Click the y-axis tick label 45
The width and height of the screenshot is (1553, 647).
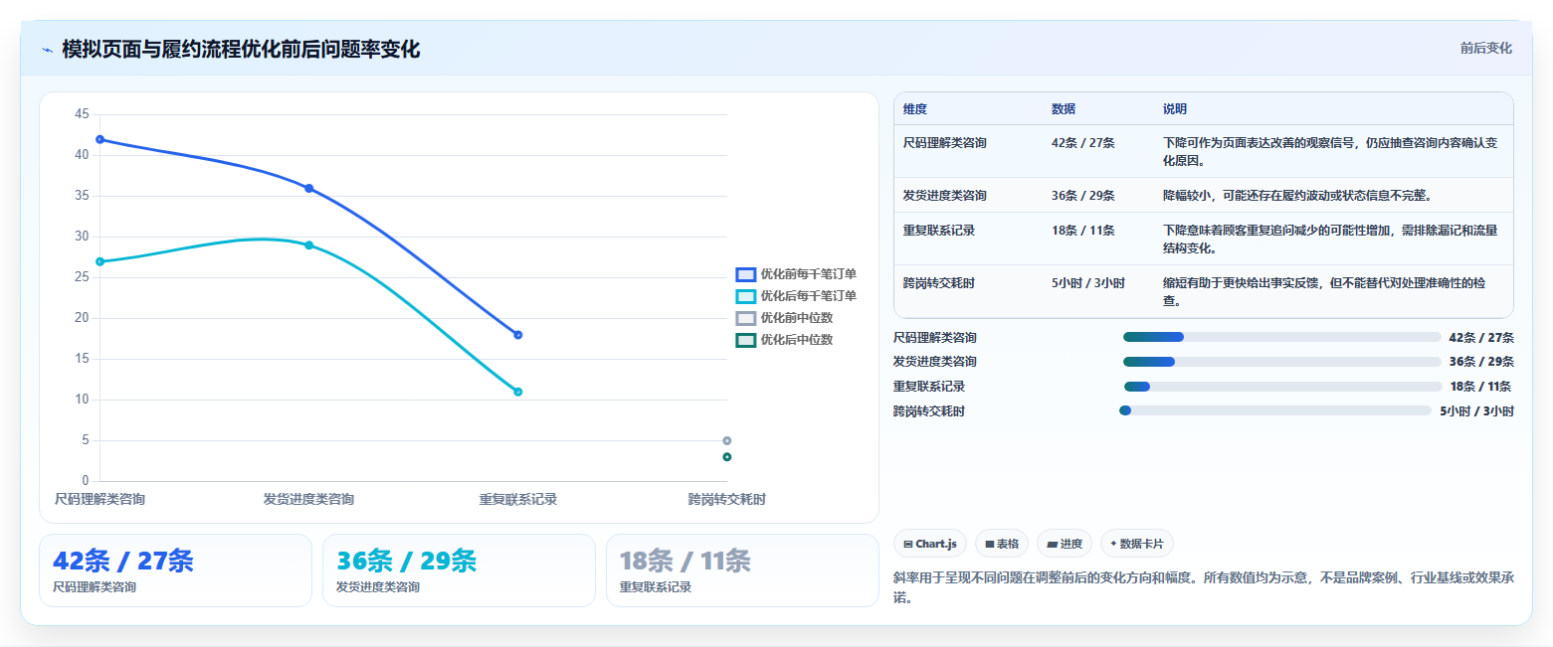pos(82,114)
